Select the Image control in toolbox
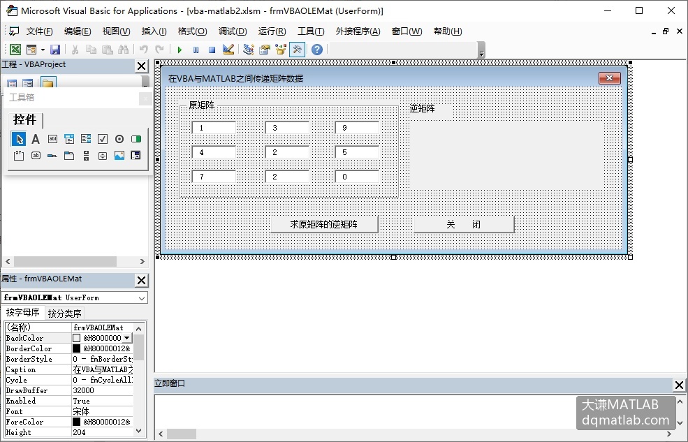This screenshot has width=688, height=442. click(119, 155)
